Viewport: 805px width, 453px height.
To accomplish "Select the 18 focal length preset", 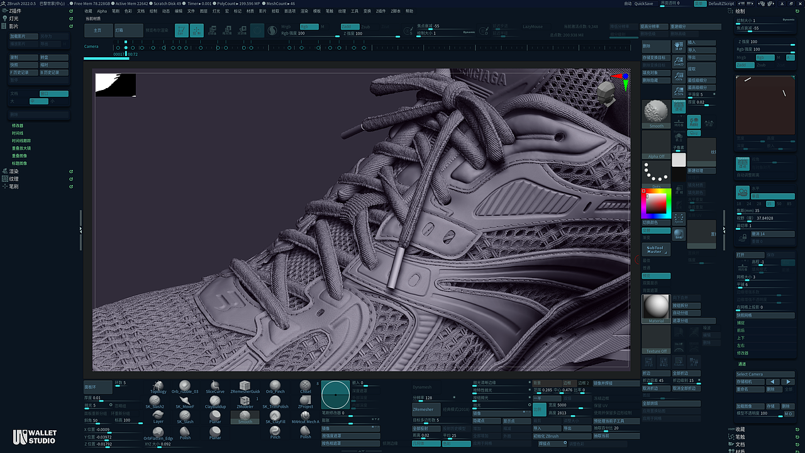I will pyautogui.click(x=740, y=204).
